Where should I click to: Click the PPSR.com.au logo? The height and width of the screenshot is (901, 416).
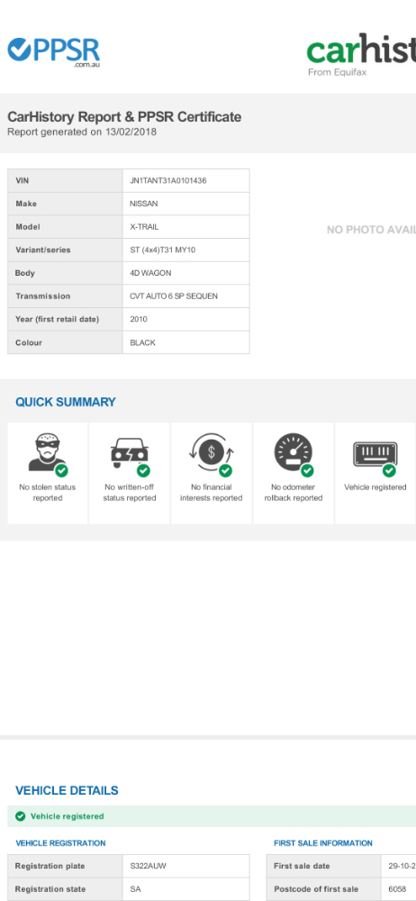point(53,51)
